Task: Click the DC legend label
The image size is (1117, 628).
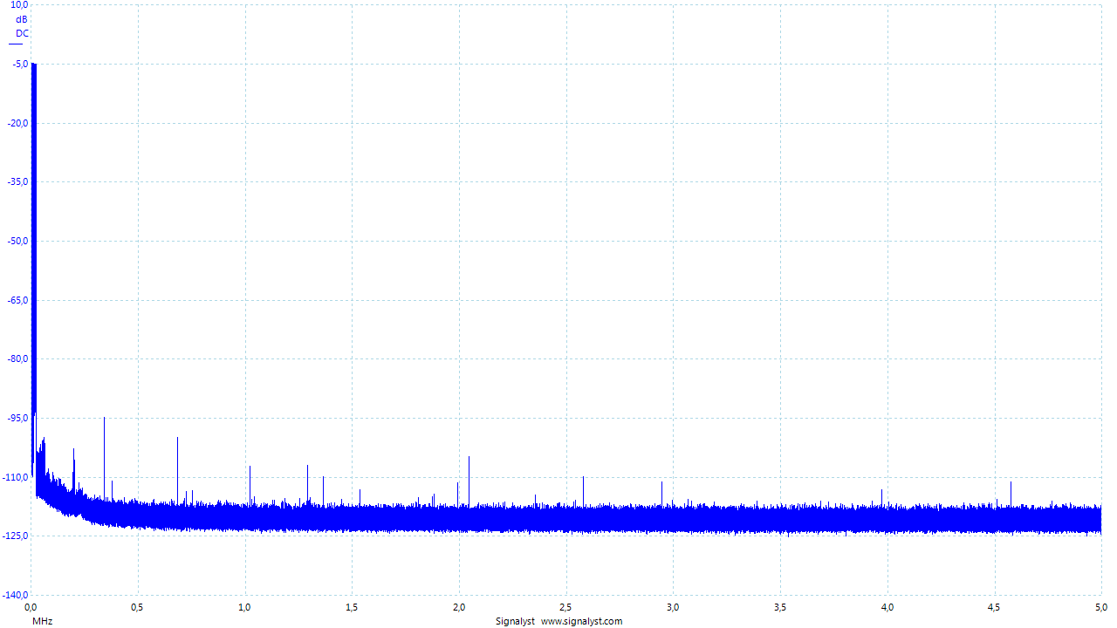Action: coord(22,33)
